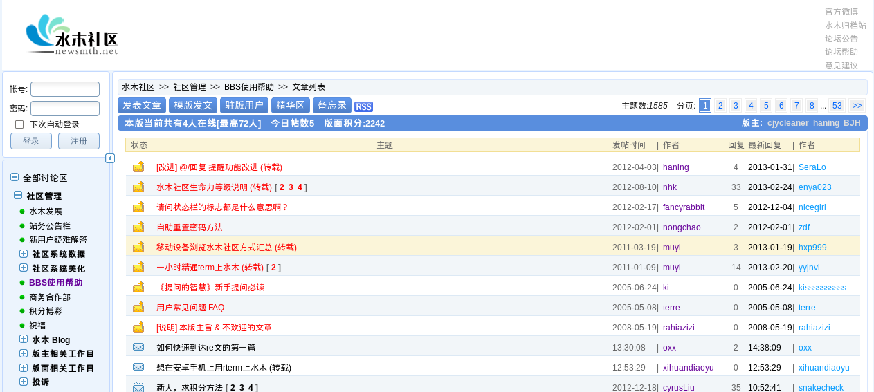
Task: Open post 用户常见问题 FAQ
Action: [x=190, y=308]
